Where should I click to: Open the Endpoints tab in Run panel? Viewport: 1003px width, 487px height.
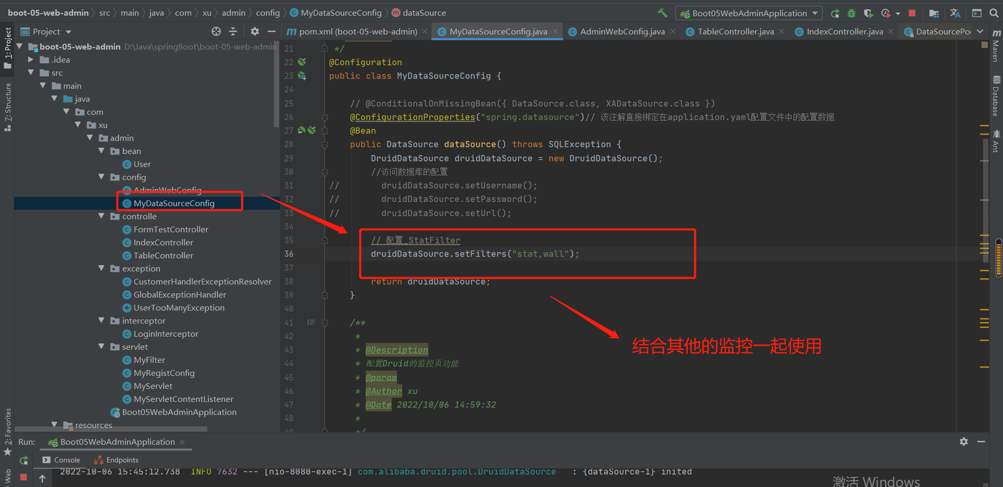tap(116, 460)
